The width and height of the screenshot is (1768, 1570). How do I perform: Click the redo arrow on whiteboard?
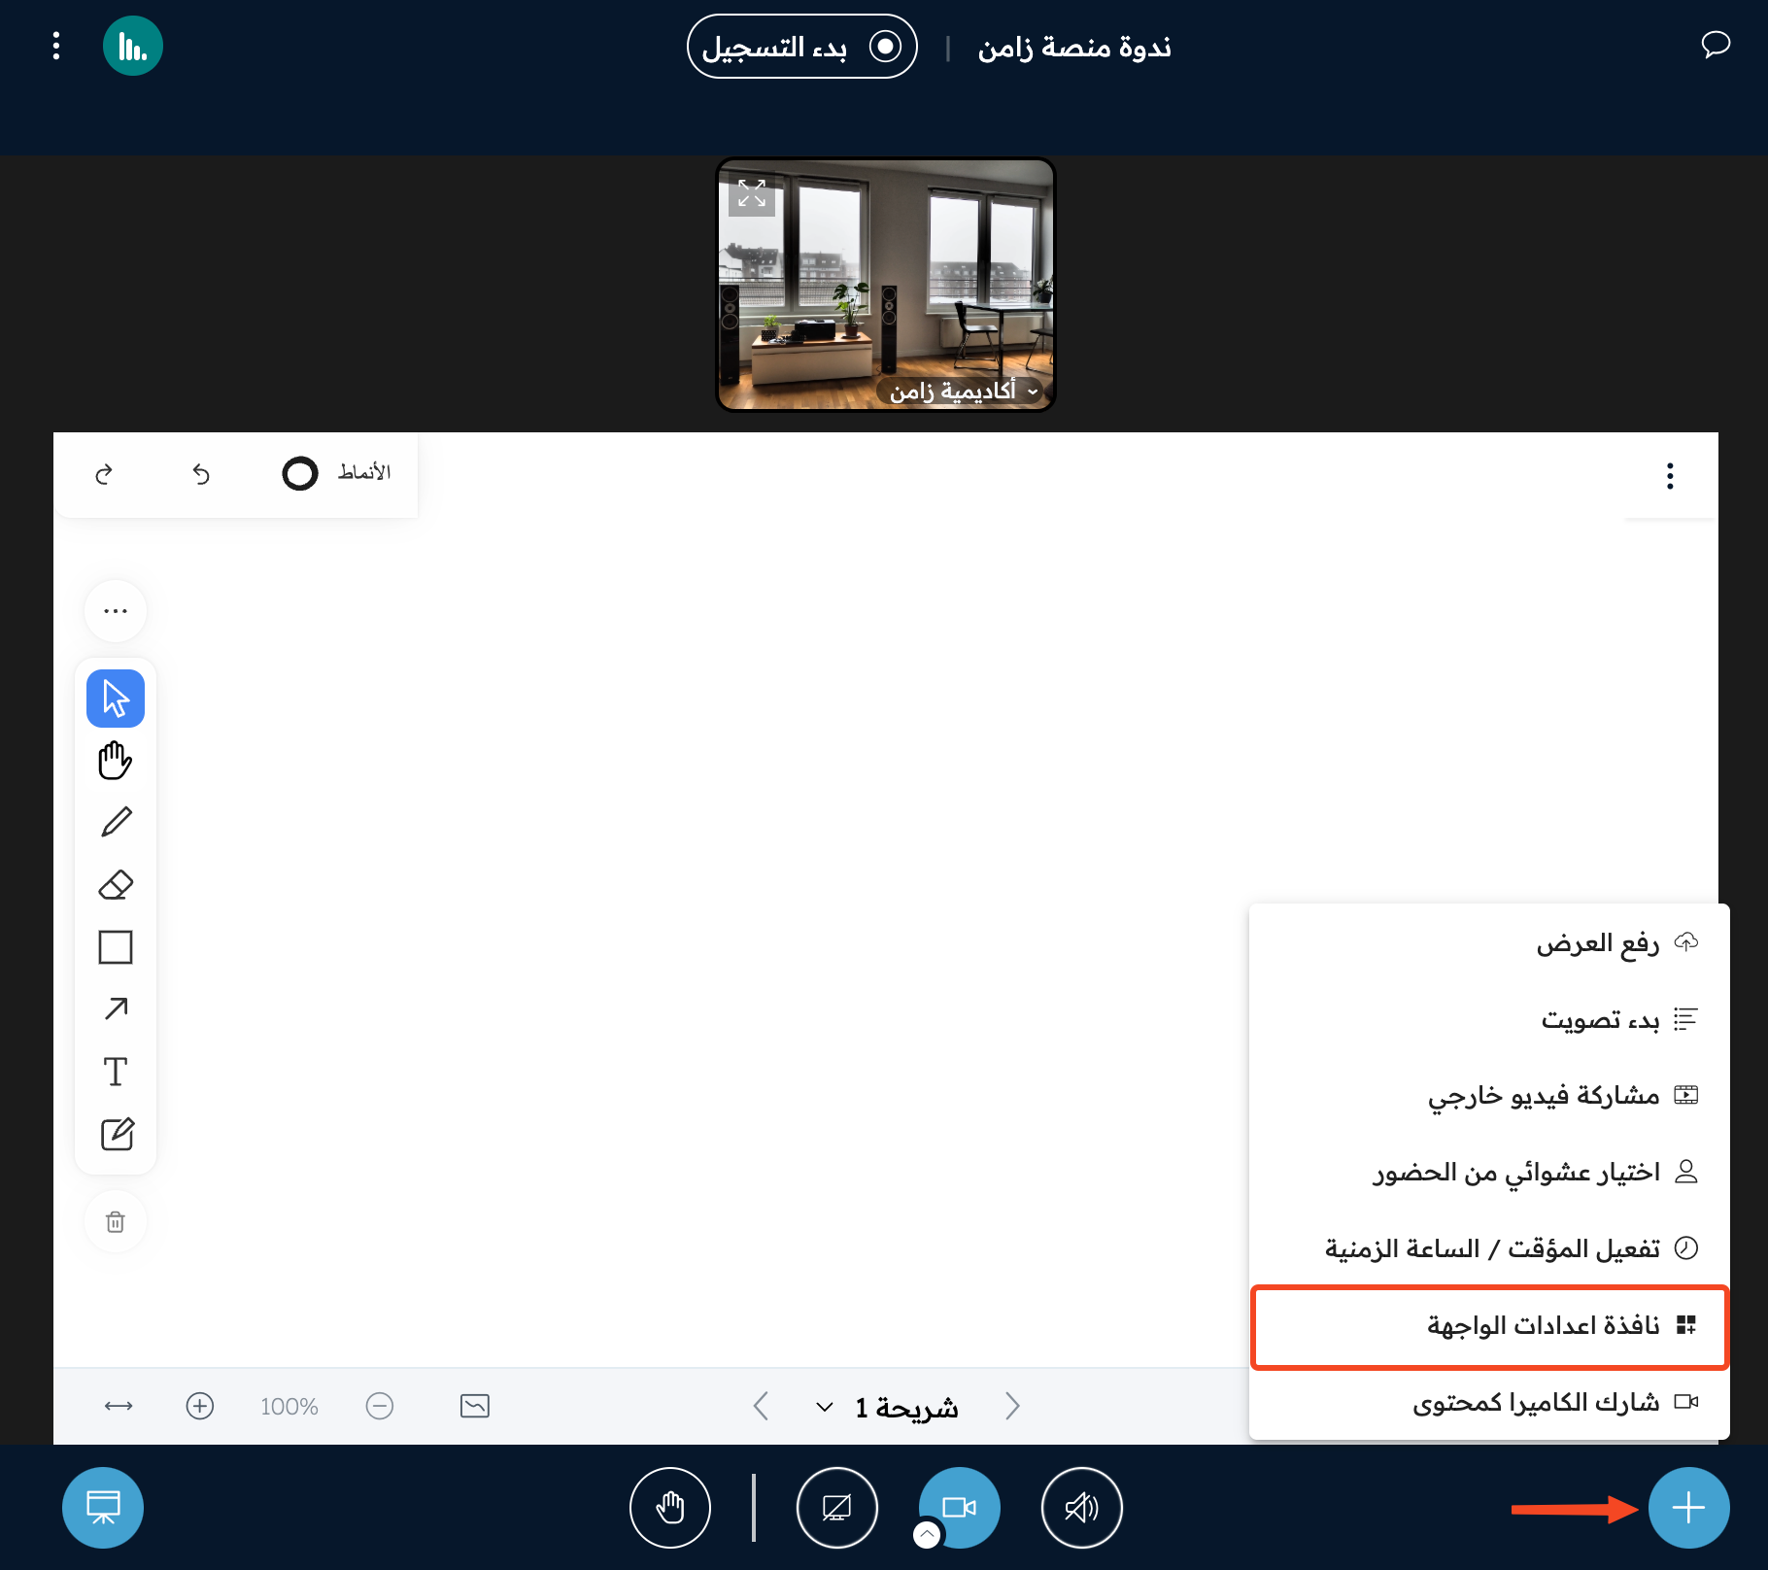pyautogui.click(x=104, y=474)
